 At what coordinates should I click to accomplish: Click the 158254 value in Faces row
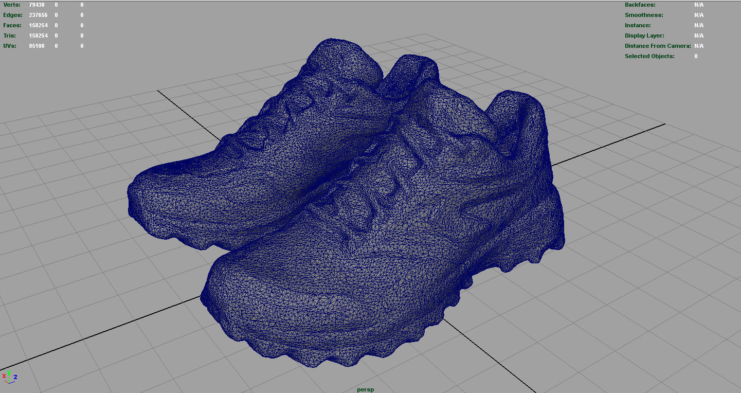coord(38,25)
